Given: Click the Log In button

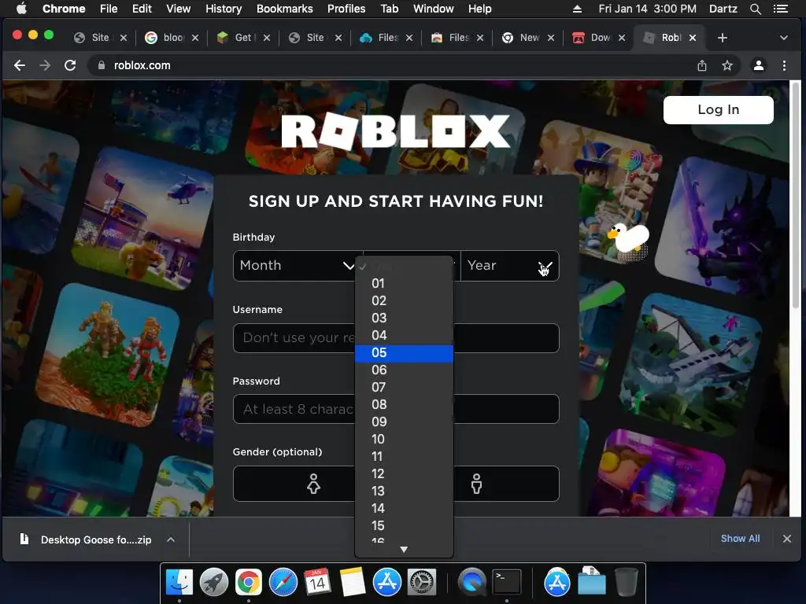Looking at the screenshot, I should pos(718,109).
